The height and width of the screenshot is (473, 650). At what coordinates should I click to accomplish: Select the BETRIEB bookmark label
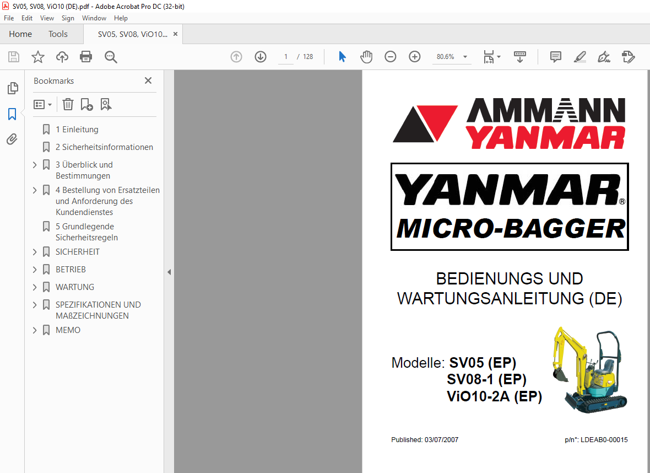pos(71,269)
